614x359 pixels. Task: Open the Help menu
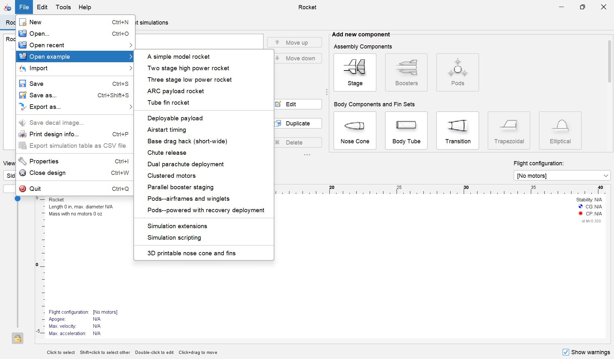click(x=85, y=7)
